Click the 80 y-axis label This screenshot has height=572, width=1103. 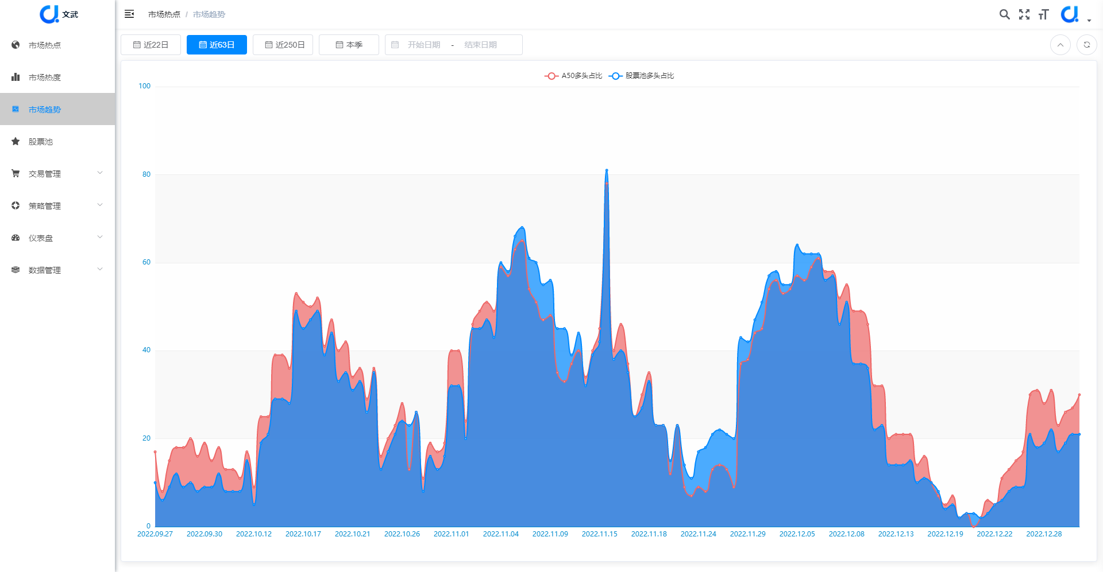point(146,174)
